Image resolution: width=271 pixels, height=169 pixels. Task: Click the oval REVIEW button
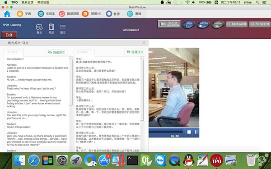tap(218, 24)
